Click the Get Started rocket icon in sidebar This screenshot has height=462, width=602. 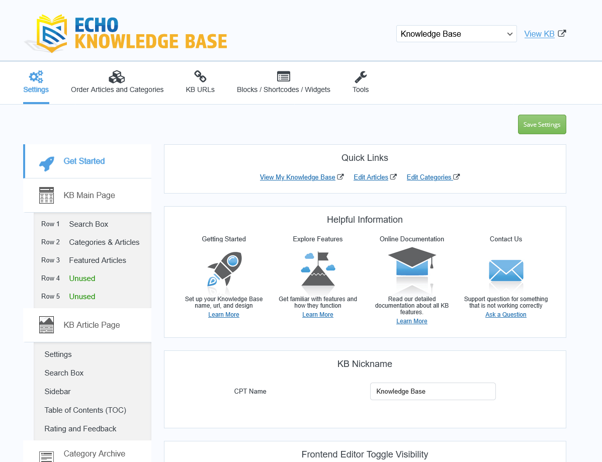[47, 163]
